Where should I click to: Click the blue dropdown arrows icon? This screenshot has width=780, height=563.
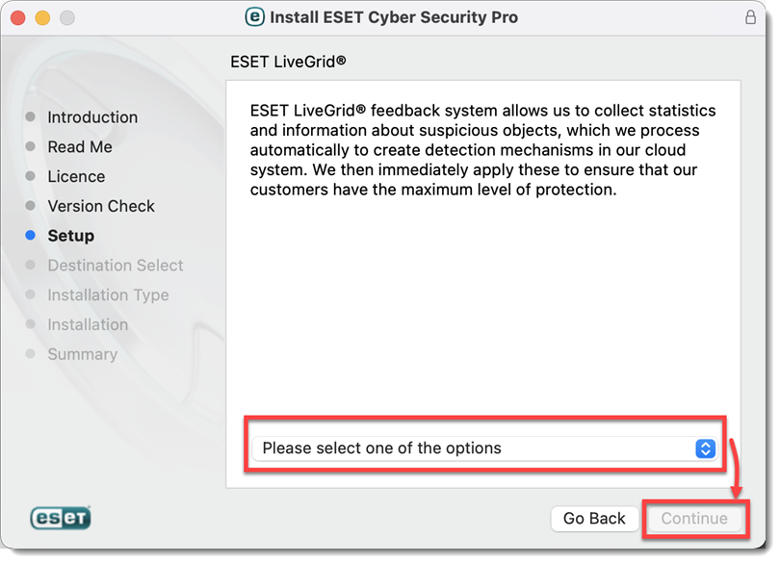click(706, 448)
